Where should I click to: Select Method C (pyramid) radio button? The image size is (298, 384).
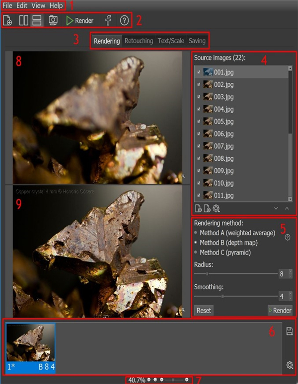tap(196, 253)
